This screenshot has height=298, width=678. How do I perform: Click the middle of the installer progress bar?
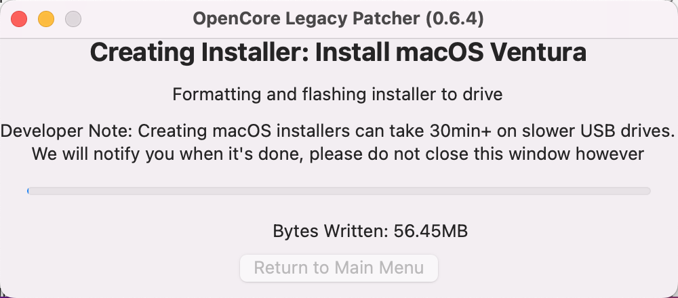tap(339, 191)
